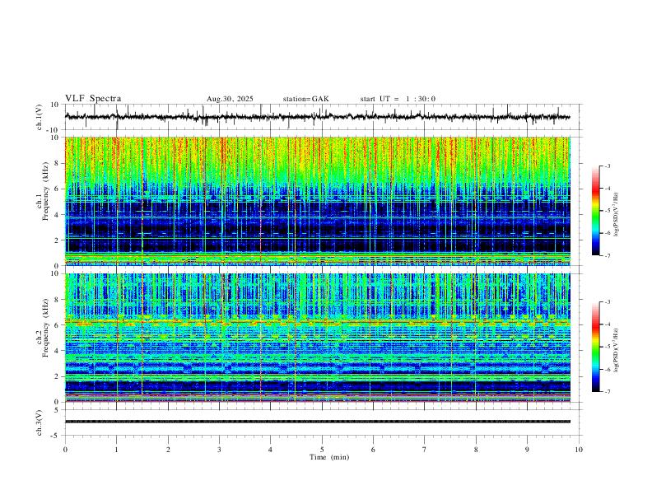Click the ch.2 spectrogram color bar
652x504 pixels.
tap(595, 347)
